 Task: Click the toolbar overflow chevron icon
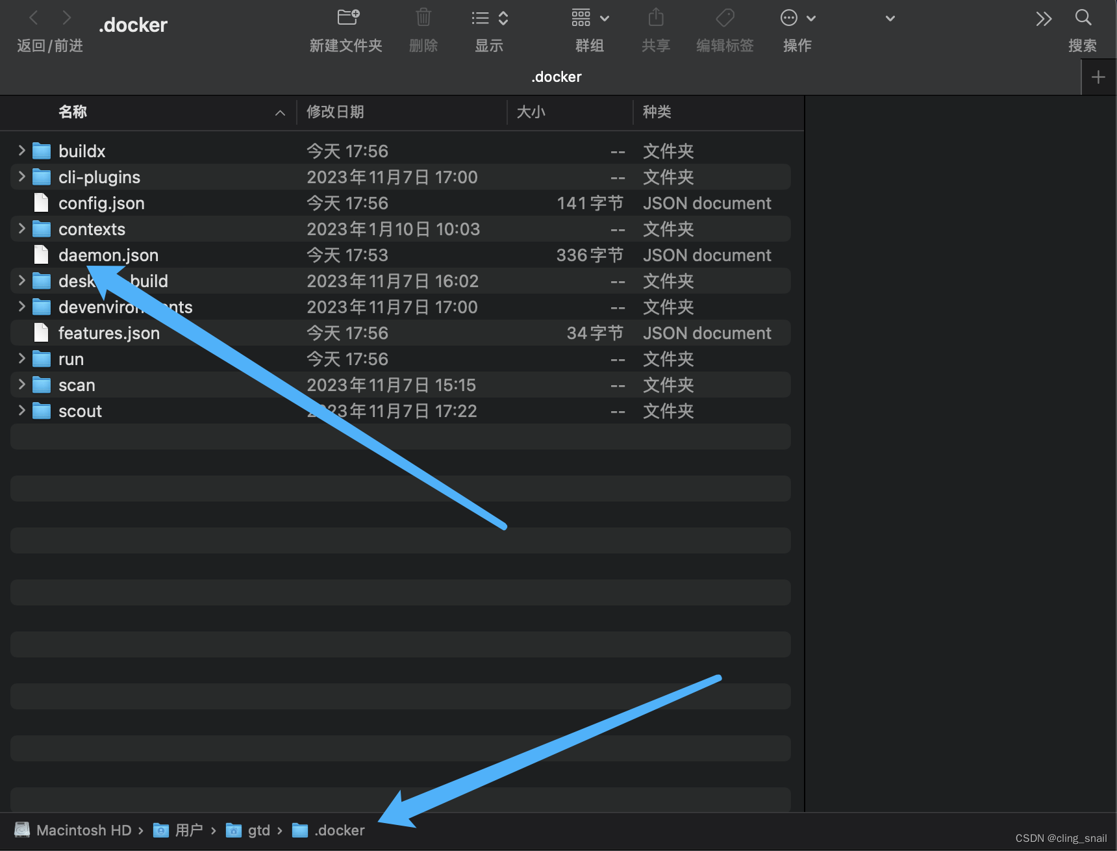[x=1043, y=19]
